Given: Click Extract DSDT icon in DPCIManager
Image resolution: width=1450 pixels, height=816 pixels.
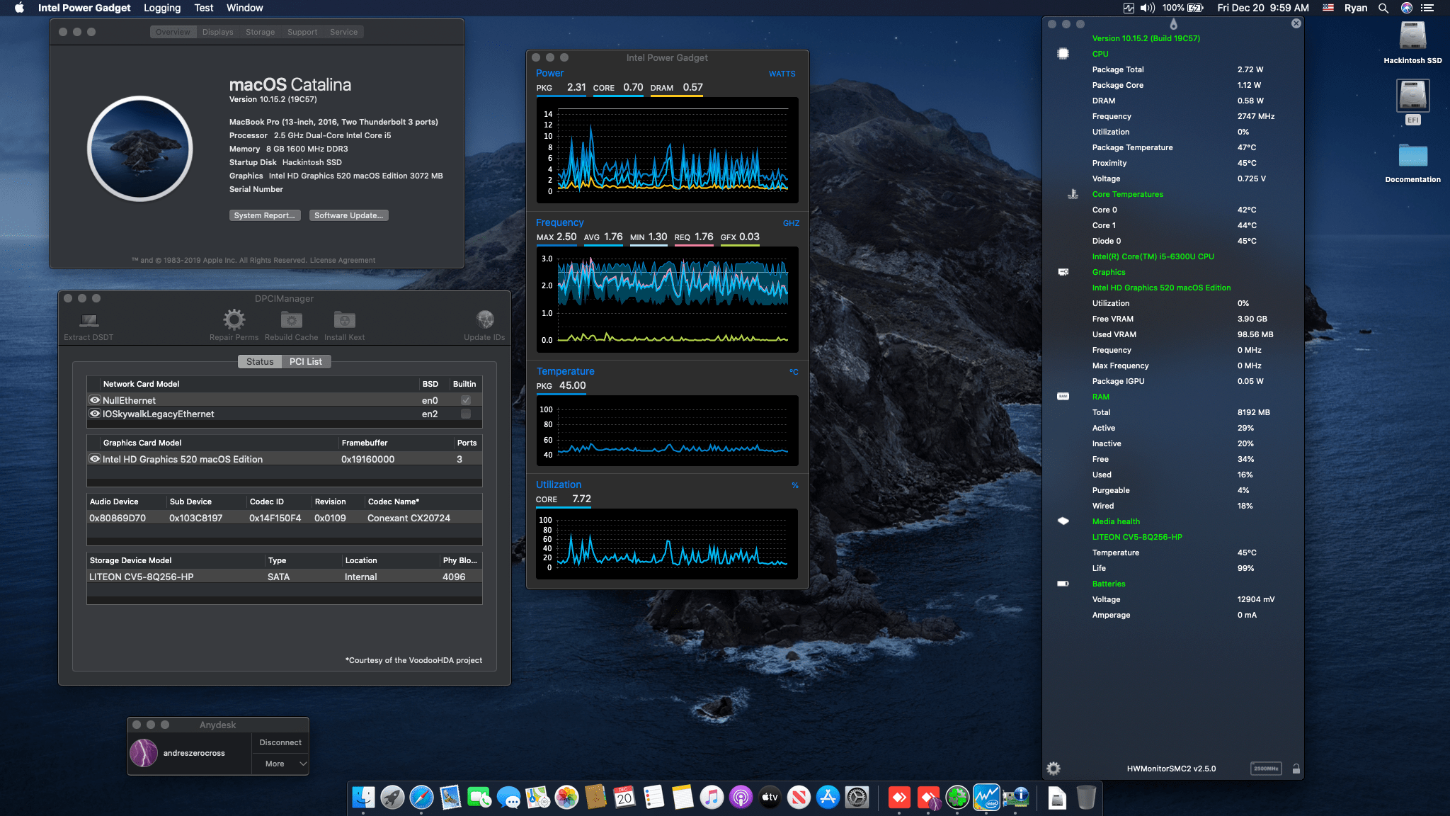Looking at the screenshot, I should 89,320.
